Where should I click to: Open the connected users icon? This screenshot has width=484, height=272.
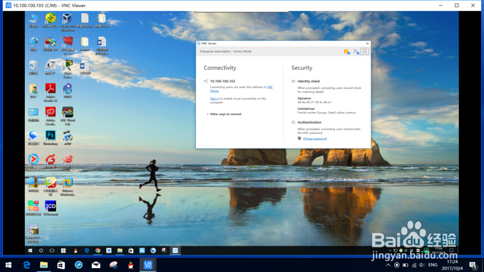point(356,51)
